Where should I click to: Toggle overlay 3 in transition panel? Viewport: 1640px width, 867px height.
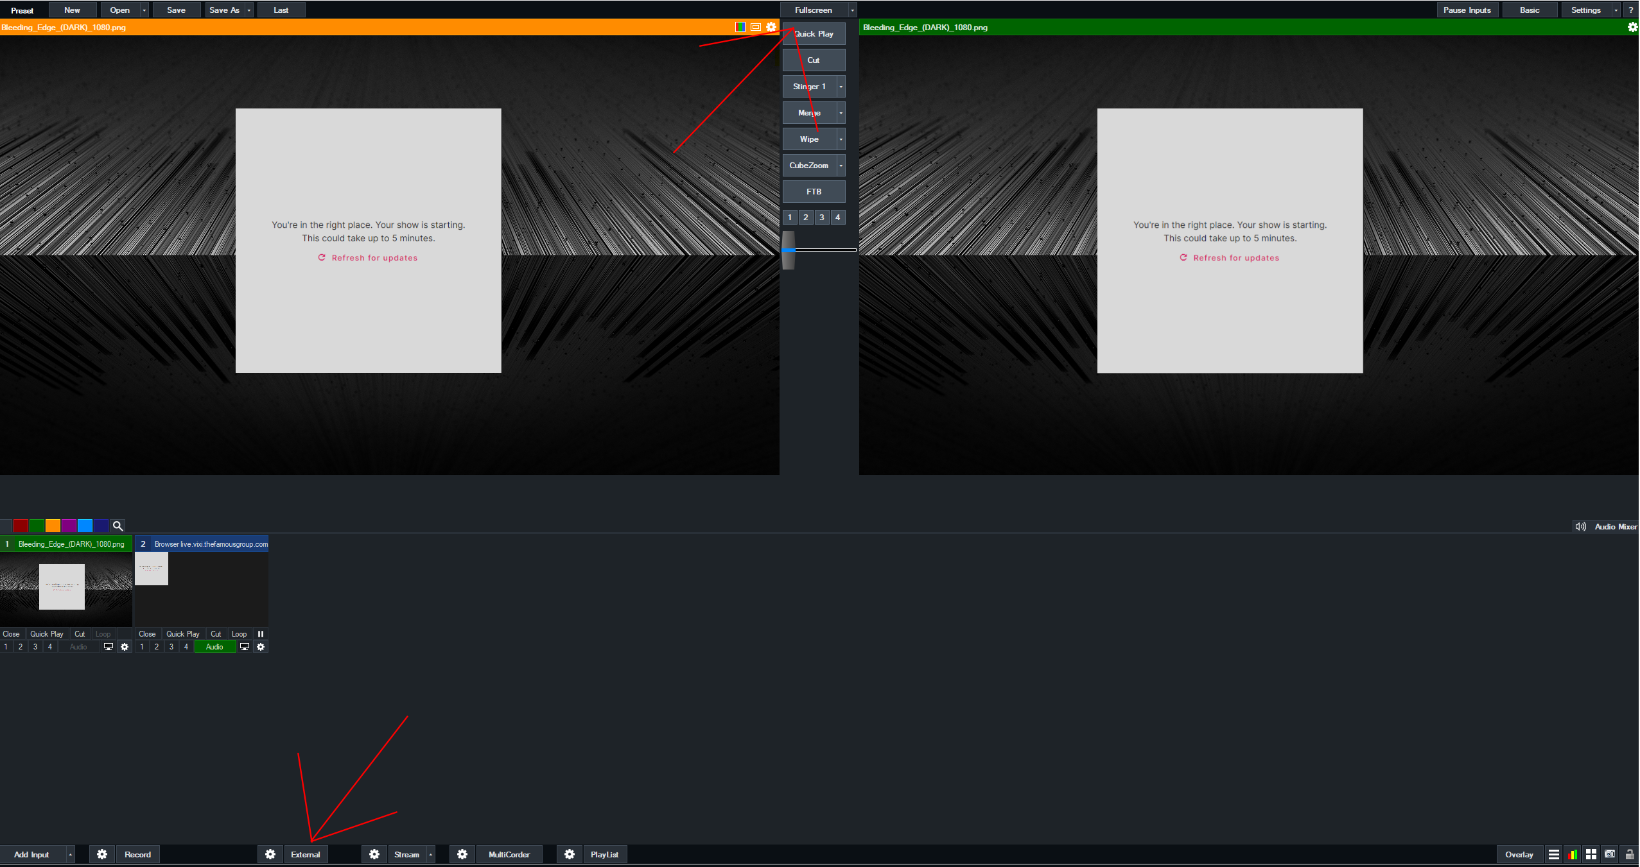click(821, 218)
